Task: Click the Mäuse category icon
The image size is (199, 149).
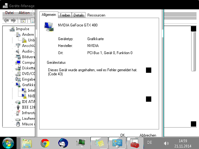Action: 18,124
